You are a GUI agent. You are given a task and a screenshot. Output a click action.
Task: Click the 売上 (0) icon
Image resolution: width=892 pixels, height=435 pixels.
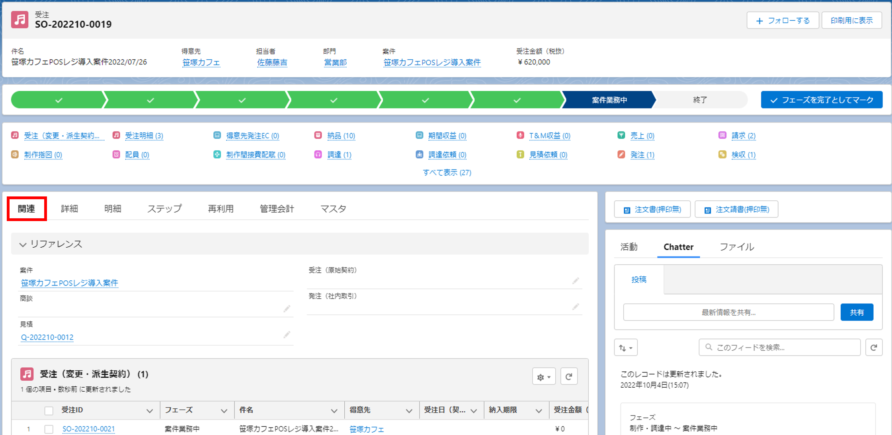(x=621, y=135)
